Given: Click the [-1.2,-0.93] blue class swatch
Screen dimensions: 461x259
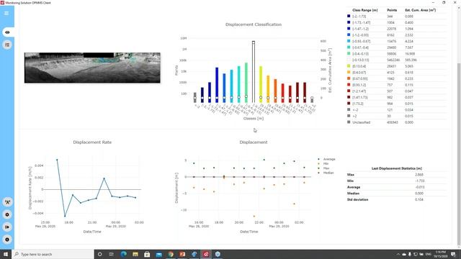Looking at the screenshot, I should (x=349, y=35).
